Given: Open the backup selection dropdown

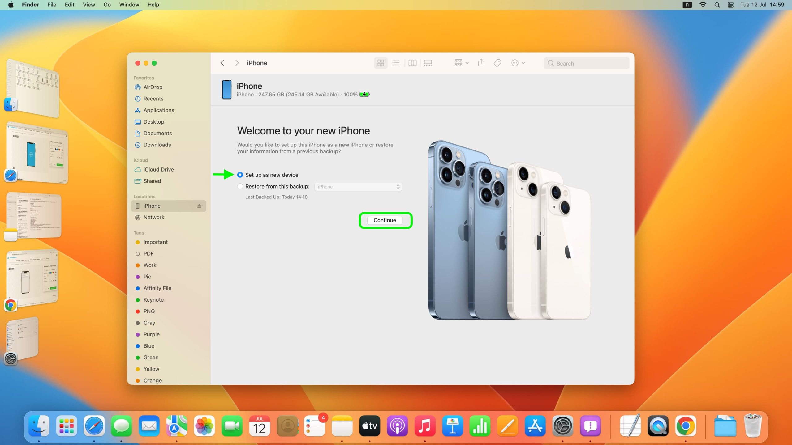Looking at the screenshot, I should 358,187.
